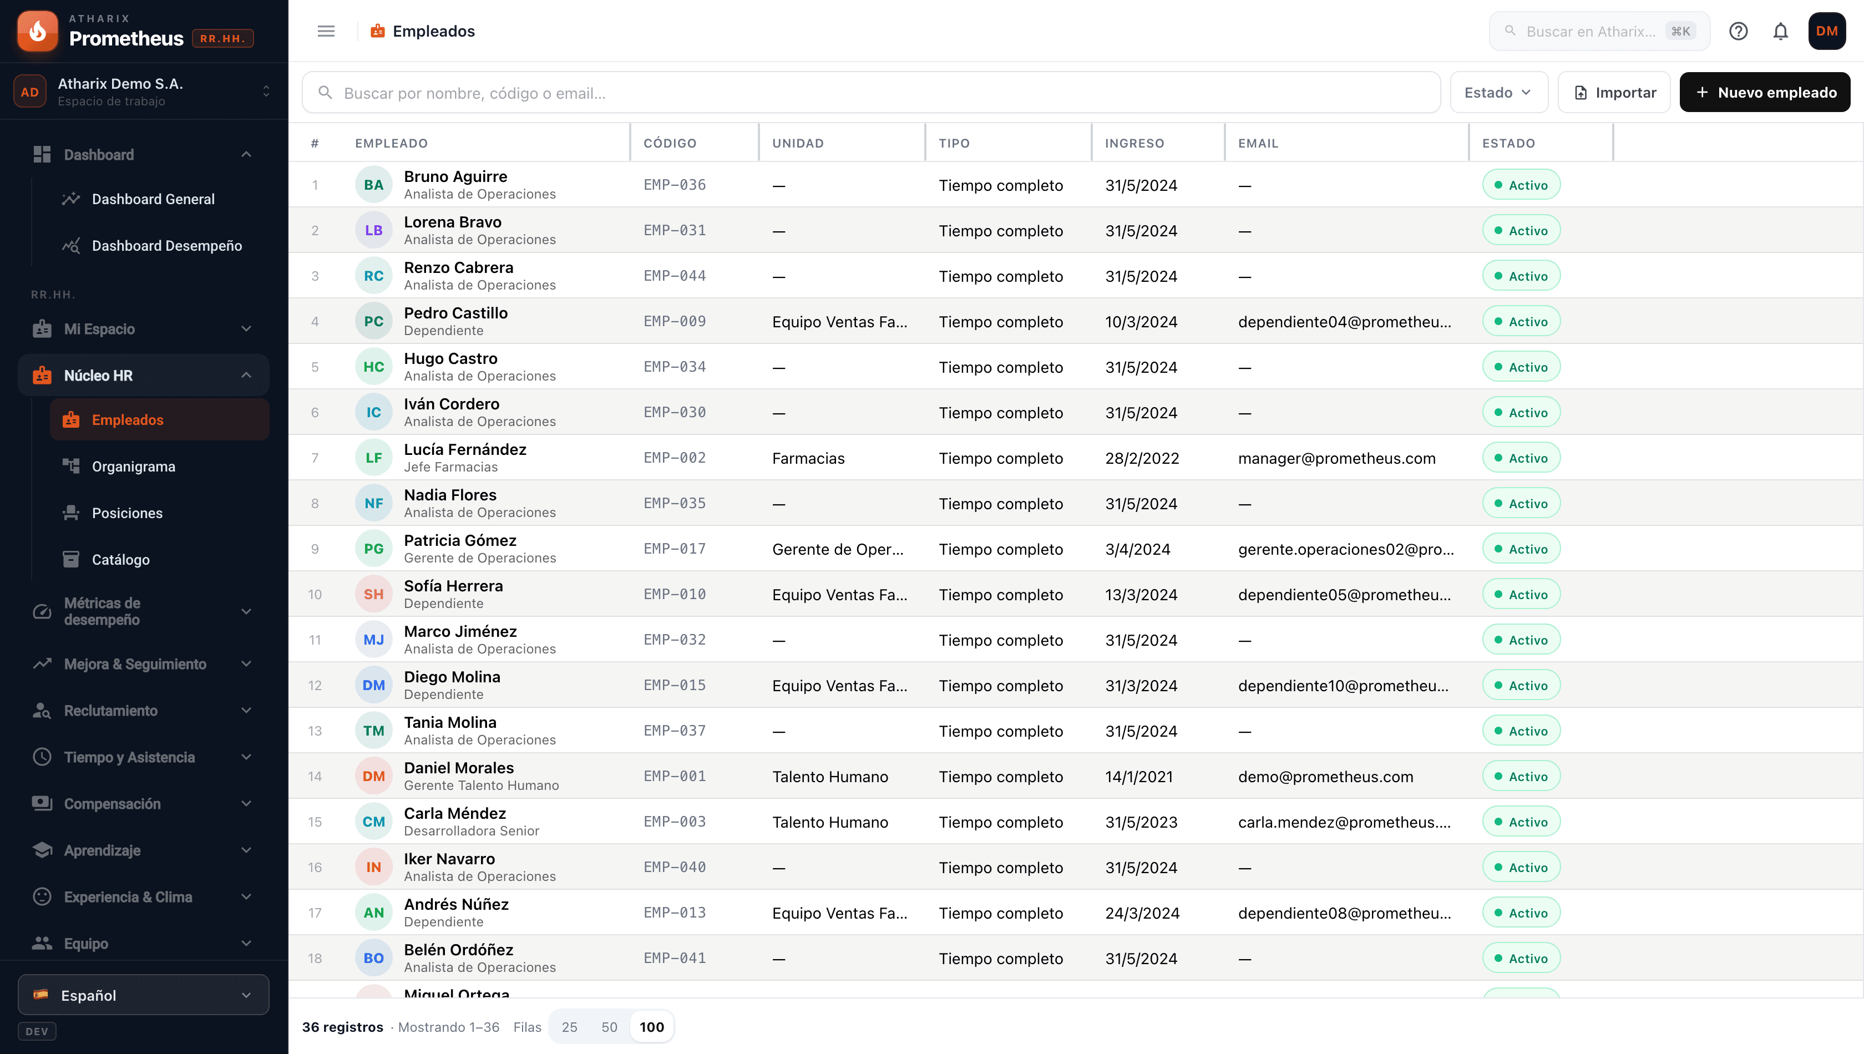Expand the Compensación section chevron
This screenshot has width=1864, height=1054.
click(246, 803)
